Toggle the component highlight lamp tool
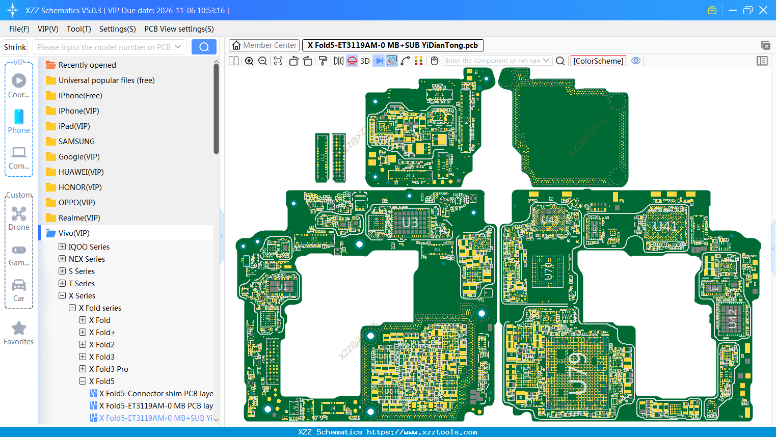The image size is (776, 437). (352, 61)
